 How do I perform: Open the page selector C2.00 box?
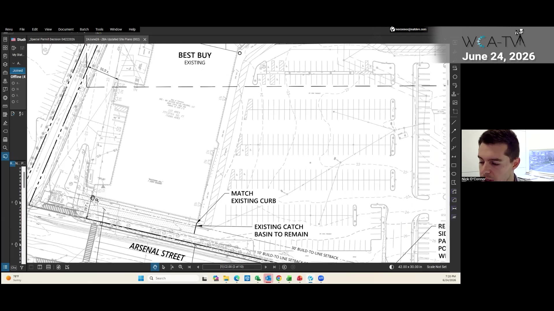tap(232, 267)
